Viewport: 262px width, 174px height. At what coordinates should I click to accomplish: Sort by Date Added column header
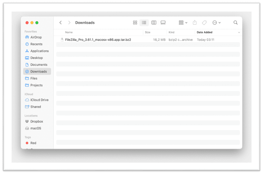tap(204, 32)
